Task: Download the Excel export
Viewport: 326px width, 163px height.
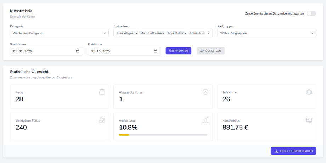Action: click(293, 151)
